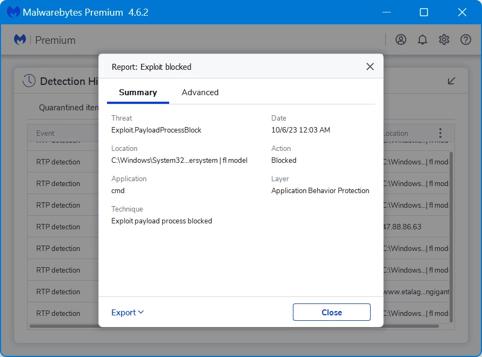Click the Location column header in history table
This screenshot has width=482, height=357.
click(396, 133)
